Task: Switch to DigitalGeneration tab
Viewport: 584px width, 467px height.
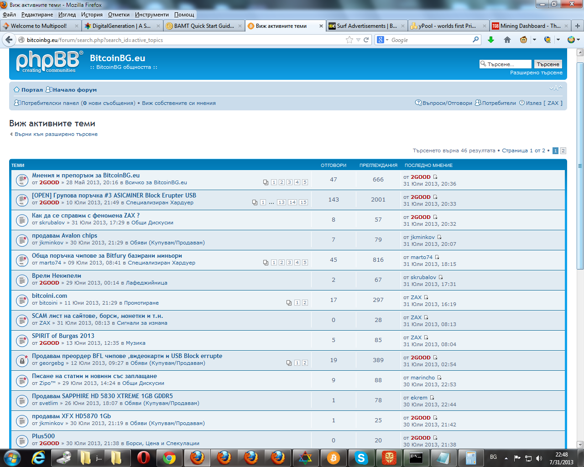Action: click(122, 26)
